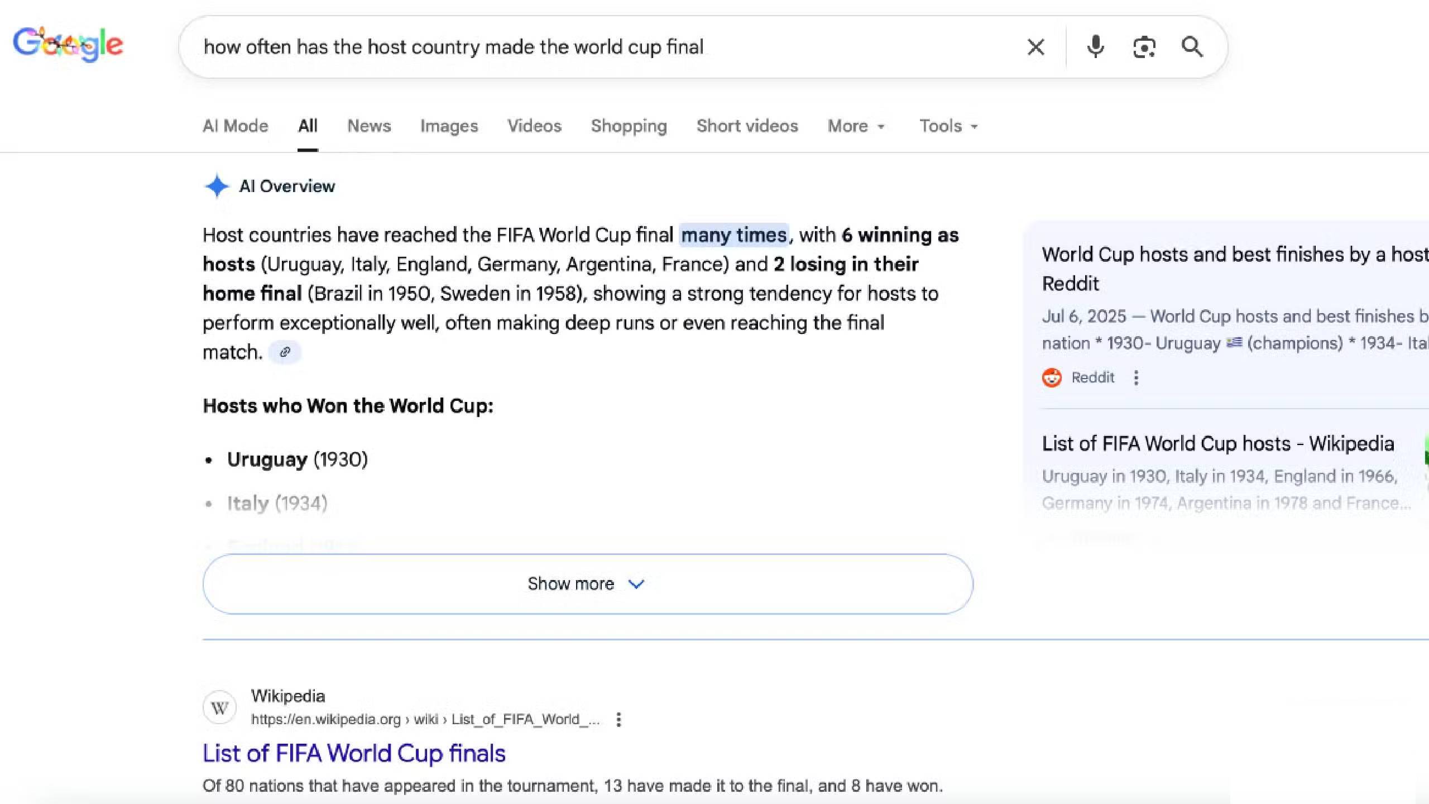Click the AI Overview sparkle icon
The width and height of the screenshot is (1429, 804).
click(217, 186)
